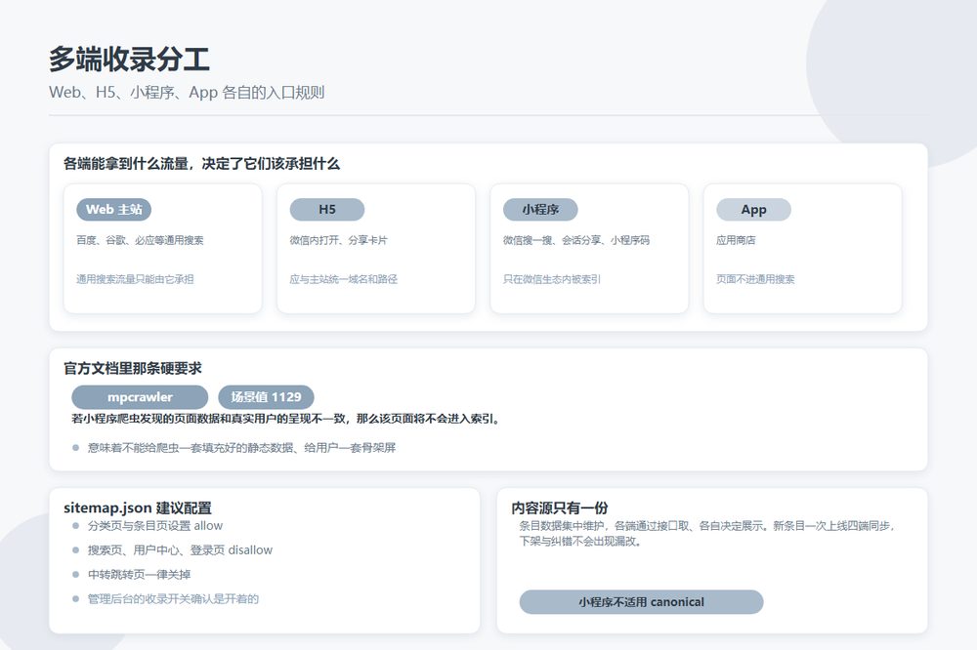Click the 场景值 1129 badge
977x650 pixels.
pos(266,397)
